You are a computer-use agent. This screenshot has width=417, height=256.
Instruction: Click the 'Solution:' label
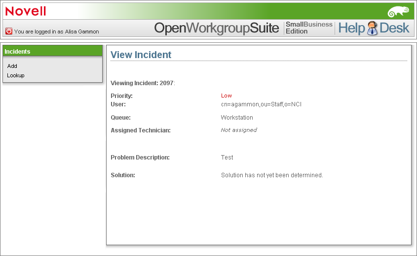click(x=123, y=175)
